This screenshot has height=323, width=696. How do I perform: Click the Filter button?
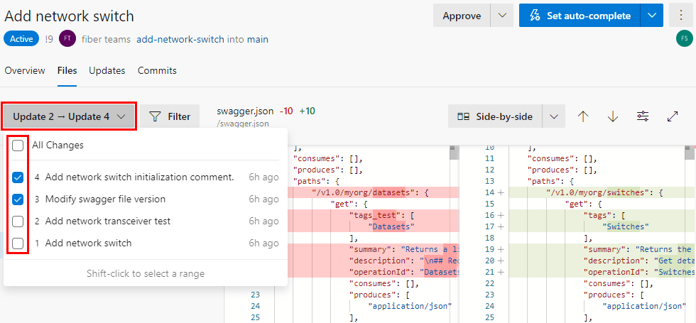pos(170,116)
